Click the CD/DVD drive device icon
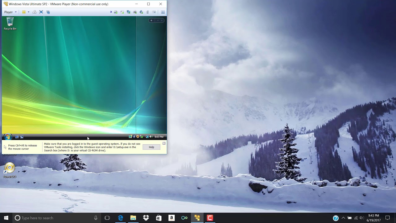The height and width of the screenshot is (223, 396). [x=122, y=12]
